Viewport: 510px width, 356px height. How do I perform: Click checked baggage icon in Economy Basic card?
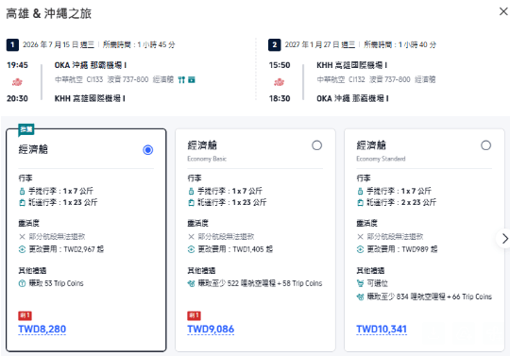click(x=191, y=202)
